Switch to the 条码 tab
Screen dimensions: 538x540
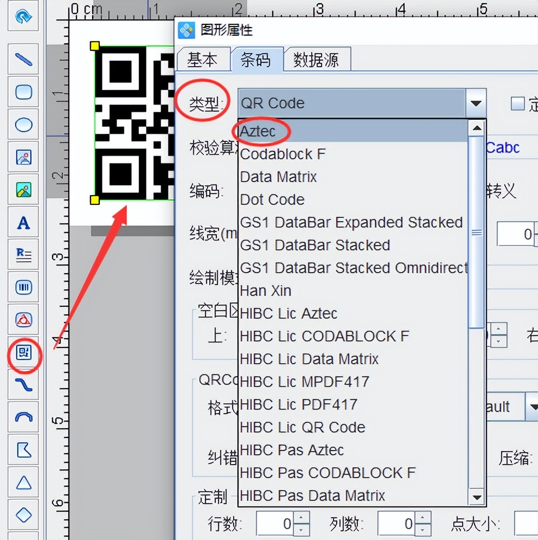click(x=257, y=59)
